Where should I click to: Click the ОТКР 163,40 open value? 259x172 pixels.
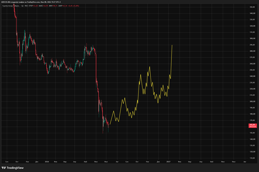coord(33,6)
